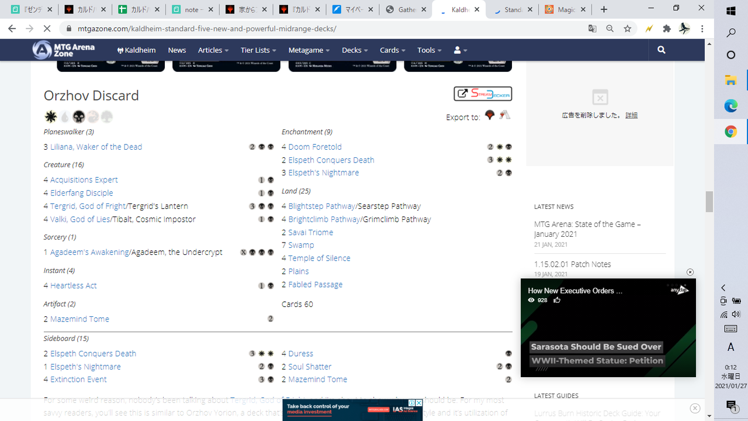Open the Heartless Act card link
Viewport: 748px width, 421px height.
[74, 285]
